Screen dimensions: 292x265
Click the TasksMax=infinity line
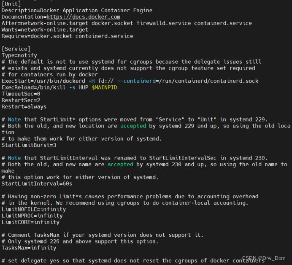[29, 248]
